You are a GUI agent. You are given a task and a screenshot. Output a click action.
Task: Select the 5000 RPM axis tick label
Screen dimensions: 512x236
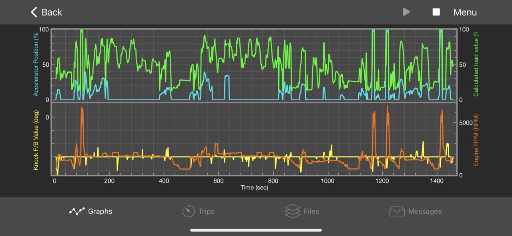point(466,123)
